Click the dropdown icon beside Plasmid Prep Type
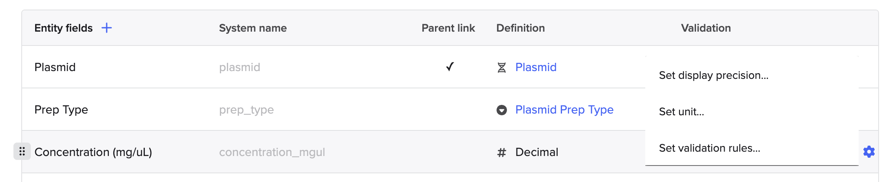889x182 pixels. 502,110
